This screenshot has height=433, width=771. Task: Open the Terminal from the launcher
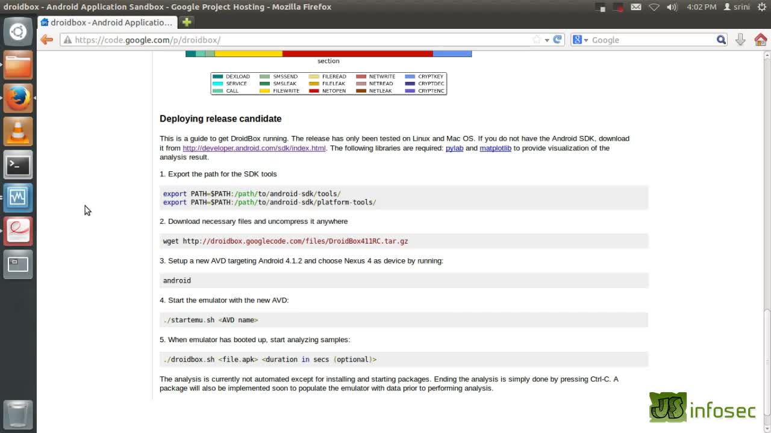(18, 164)
